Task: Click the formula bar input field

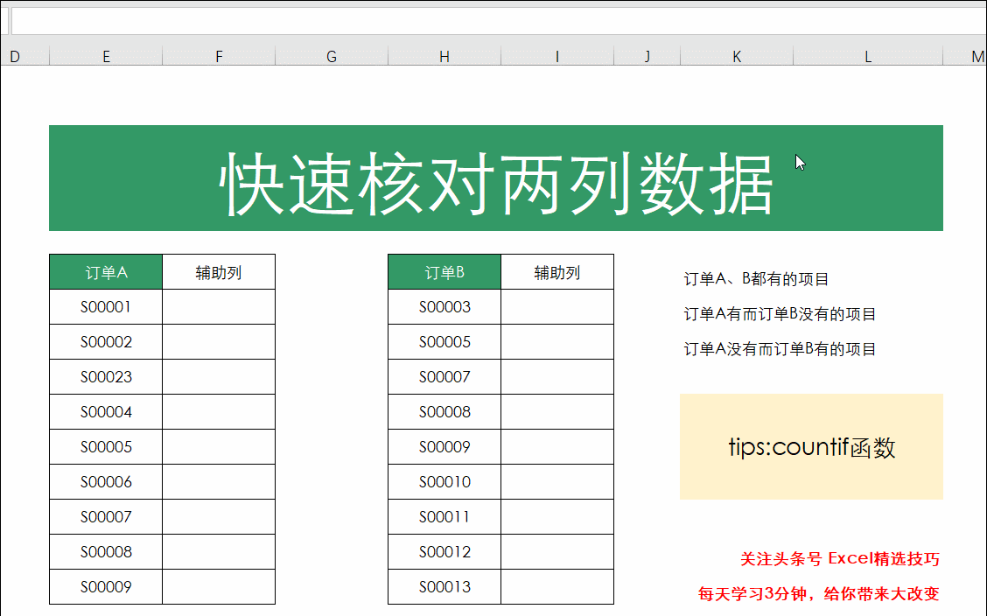Action: pyautogui.click(x=499, y=21)
